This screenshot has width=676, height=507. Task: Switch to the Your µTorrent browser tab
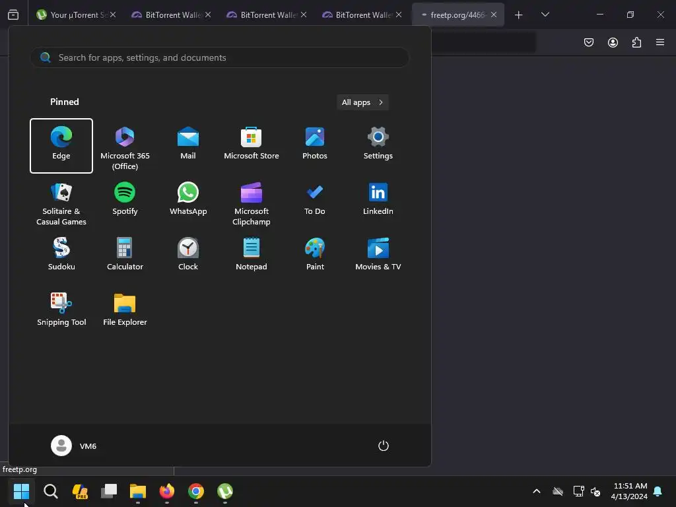(76, 15)
